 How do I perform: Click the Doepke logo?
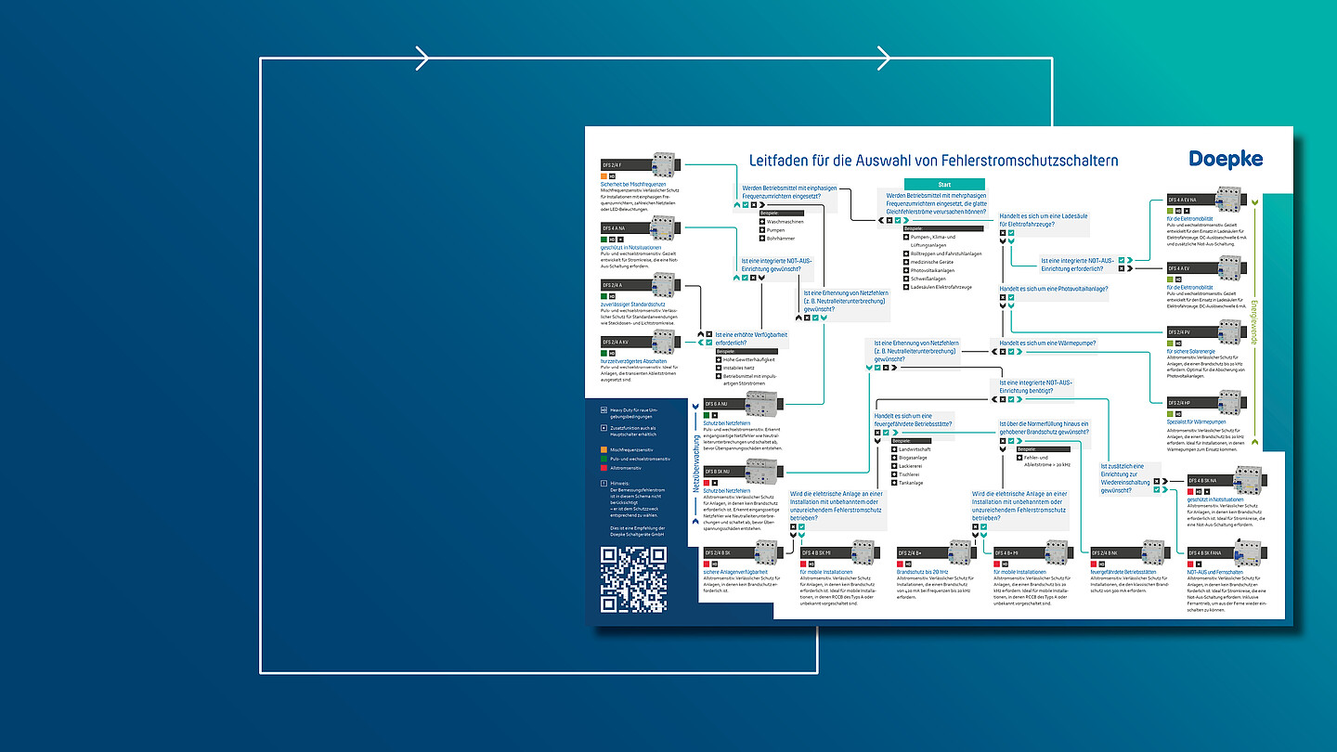pos(1226,159)
